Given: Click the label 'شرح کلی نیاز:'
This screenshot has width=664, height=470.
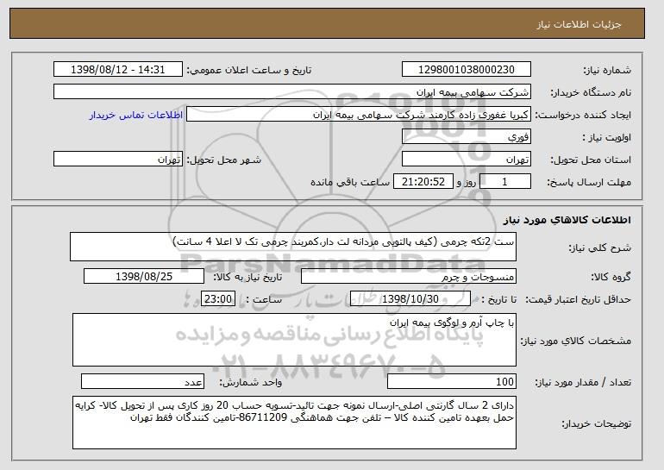Looking at the screenshot, I should click(x=599, y=248).
